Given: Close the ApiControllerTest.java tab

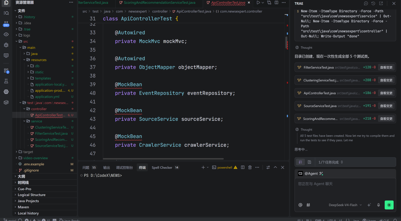Looking at the screenshot, I should point(249,3).
